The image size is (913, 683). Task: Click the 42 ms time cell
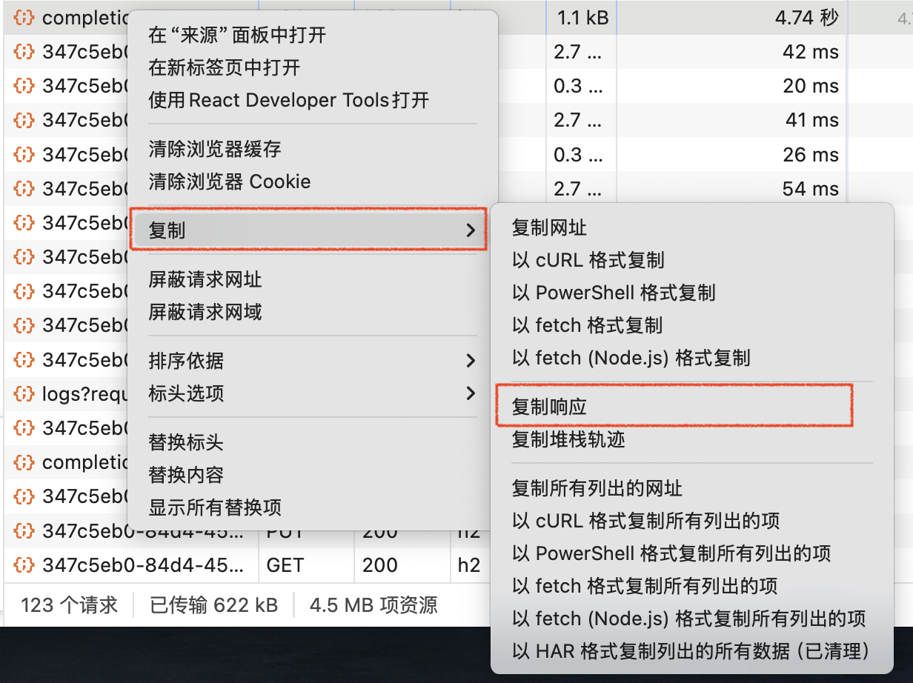pyautogui.click(x=811, y=52)
